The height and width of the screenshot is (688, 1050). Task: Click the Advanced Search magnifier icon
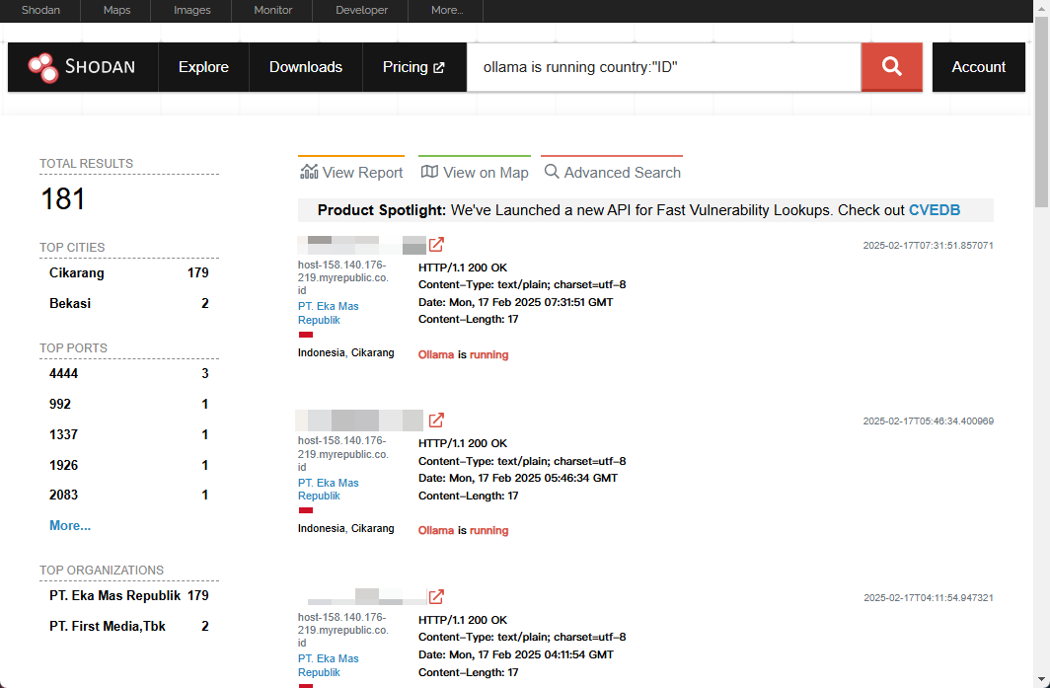552,172
